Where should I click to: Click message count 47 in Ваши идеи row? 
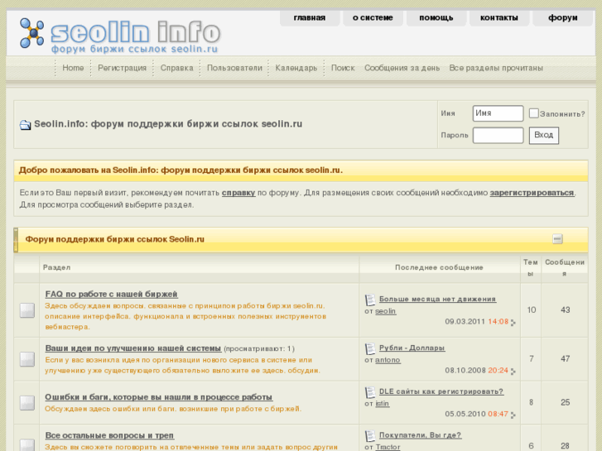point(565,358)
